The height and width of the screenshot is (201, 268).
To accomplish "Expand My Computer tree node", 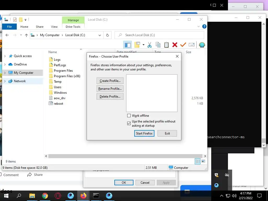I will [x=5, y=73].
